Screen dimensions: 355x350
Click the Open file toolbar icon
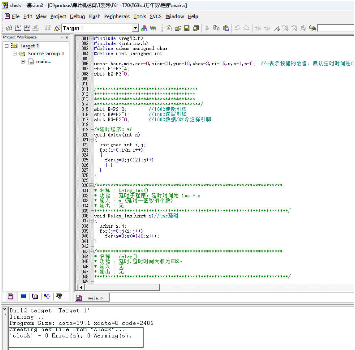(x=178, y=28)
